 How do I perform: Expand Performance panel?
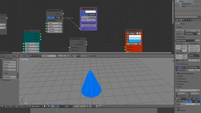(181, 79)
